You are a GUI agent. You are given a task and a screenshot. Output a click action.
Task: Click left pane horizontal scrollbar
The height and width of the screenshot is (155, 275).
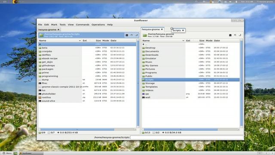click(87, 130)
